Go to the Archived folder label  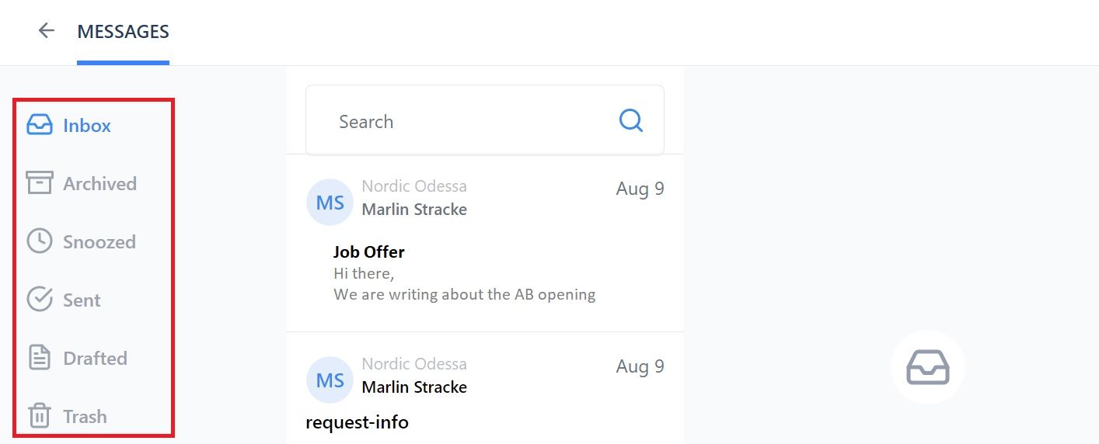[x=99, y=184]
